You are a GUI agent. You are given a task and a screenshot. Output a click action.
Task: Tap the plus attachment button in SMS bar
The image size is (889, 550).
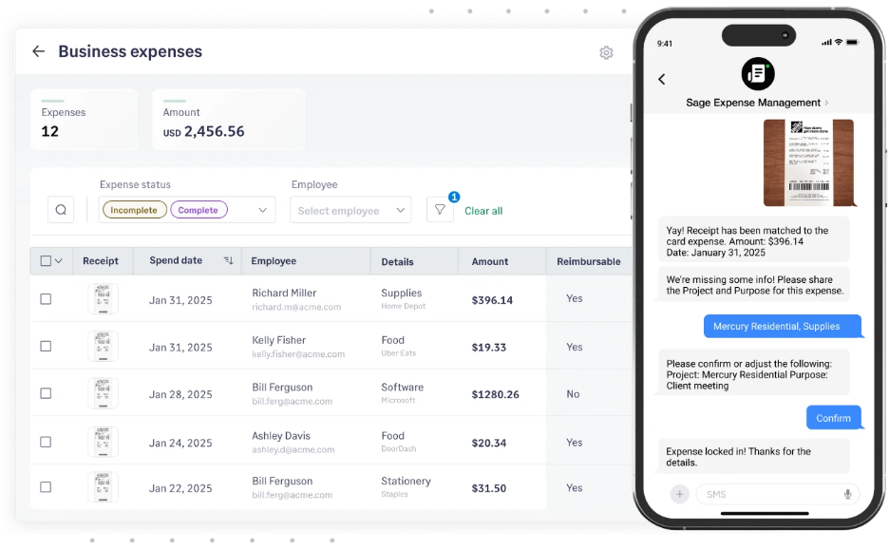(x=679, y=494)
